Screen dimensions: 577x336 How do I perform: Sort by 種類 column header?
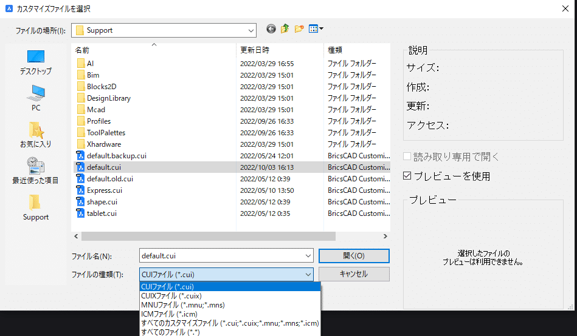[357, 50]
